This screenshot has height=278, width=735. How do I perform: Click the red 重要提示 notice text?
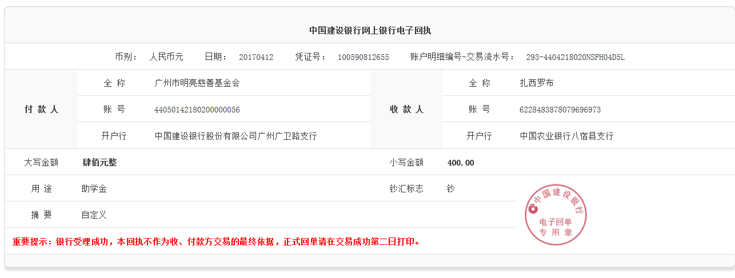tap(218, 241)
